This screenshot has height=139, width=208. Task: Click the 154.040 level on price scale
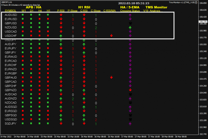click(x=203, y=93)
